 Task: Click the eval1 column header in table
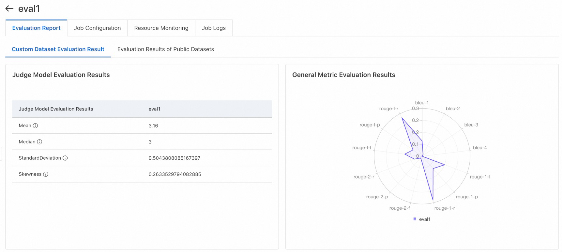[x=154, y=109]
